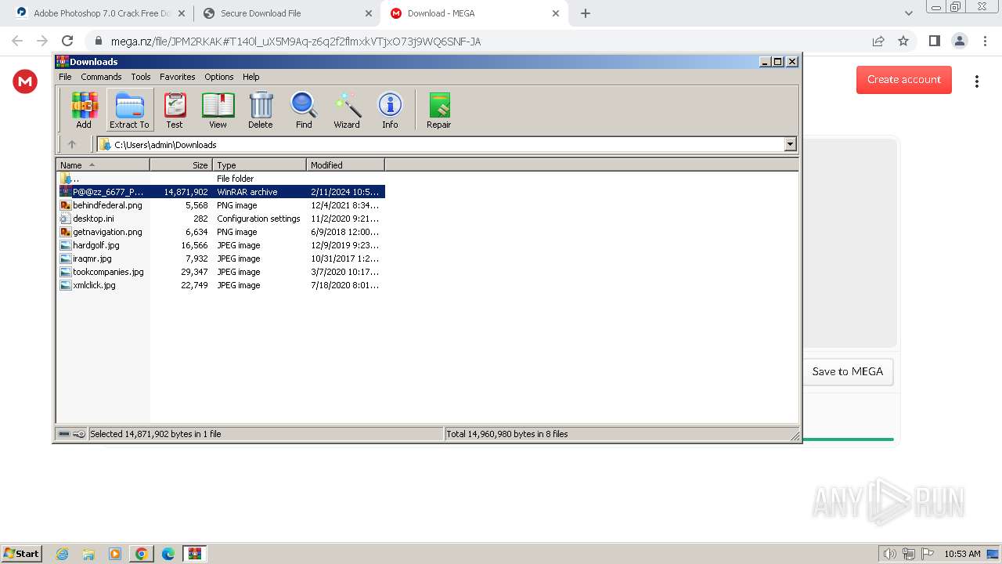Click the Windows Start button

(21, 553)
